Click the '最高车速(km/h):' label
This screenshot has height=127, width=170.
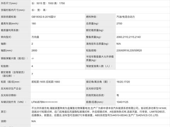click(10, 24)
